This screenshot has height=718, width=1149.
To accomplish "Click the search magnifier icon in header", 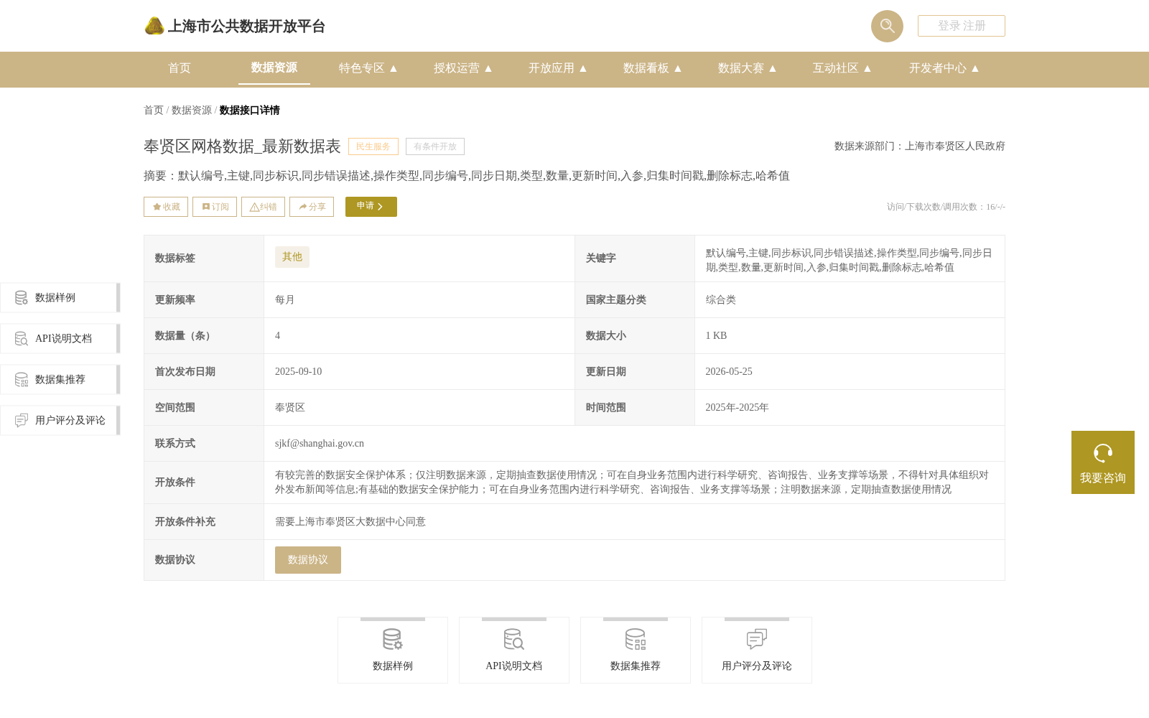I will pyautogui.click(x=887, y=26).
